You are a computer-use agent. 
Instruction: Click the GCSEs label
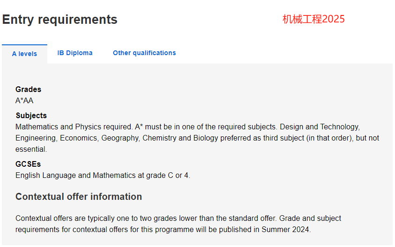click(28, 164)
